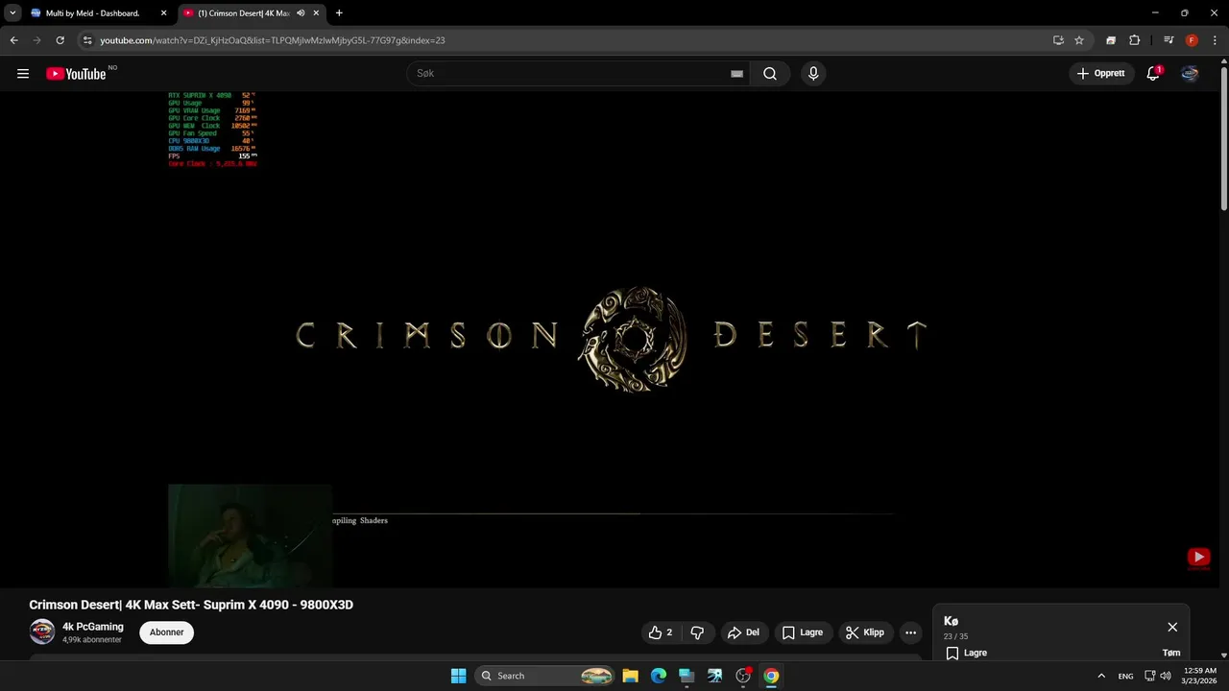Open the 4k PcGaming channel avatar
This screenshot has height=691, width=1229.
pos(42,631)
